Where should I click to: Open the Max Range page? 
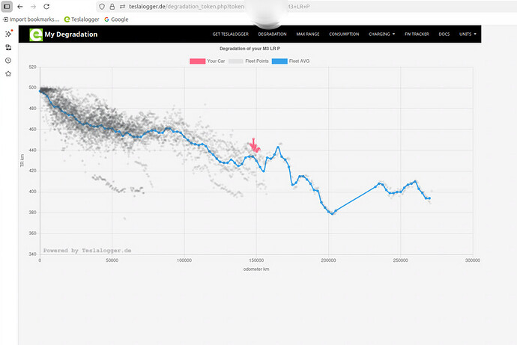tap(307, 34)
